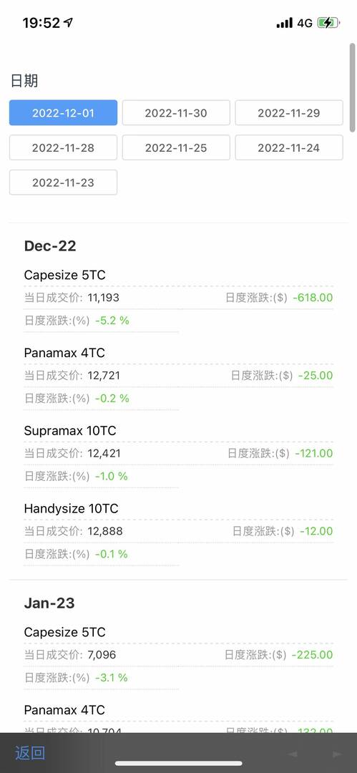Open the Supramax 10TC entry
The image size is (357, 773).
pos(69,430)
